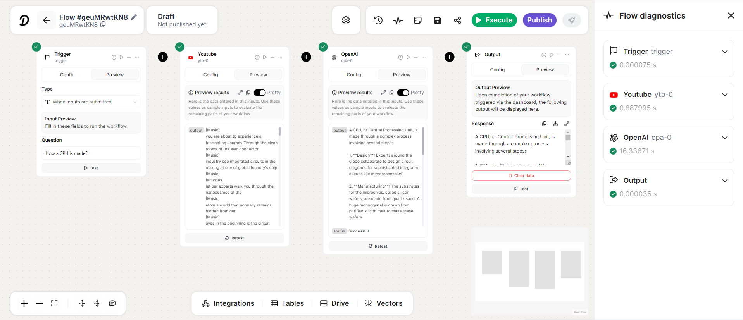Switch to Config tab in Output node
Viewport: 743px width, 320px height.
pyautogui.click(x=497, y=70)
